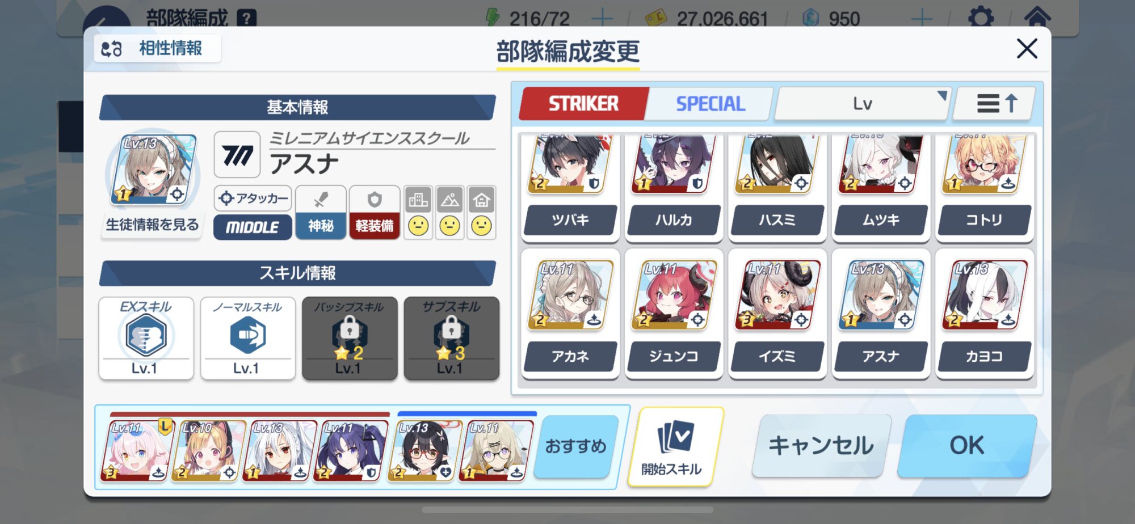The height and width of the screenshot is (524, 1135).
Task: Click 生徒情報を見る link
Action: tap(152, 225)
